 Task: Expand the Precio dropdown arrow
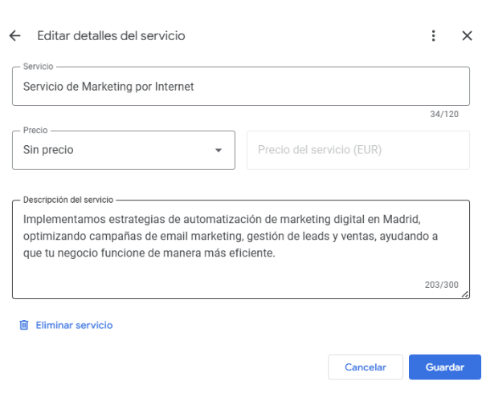219,150
